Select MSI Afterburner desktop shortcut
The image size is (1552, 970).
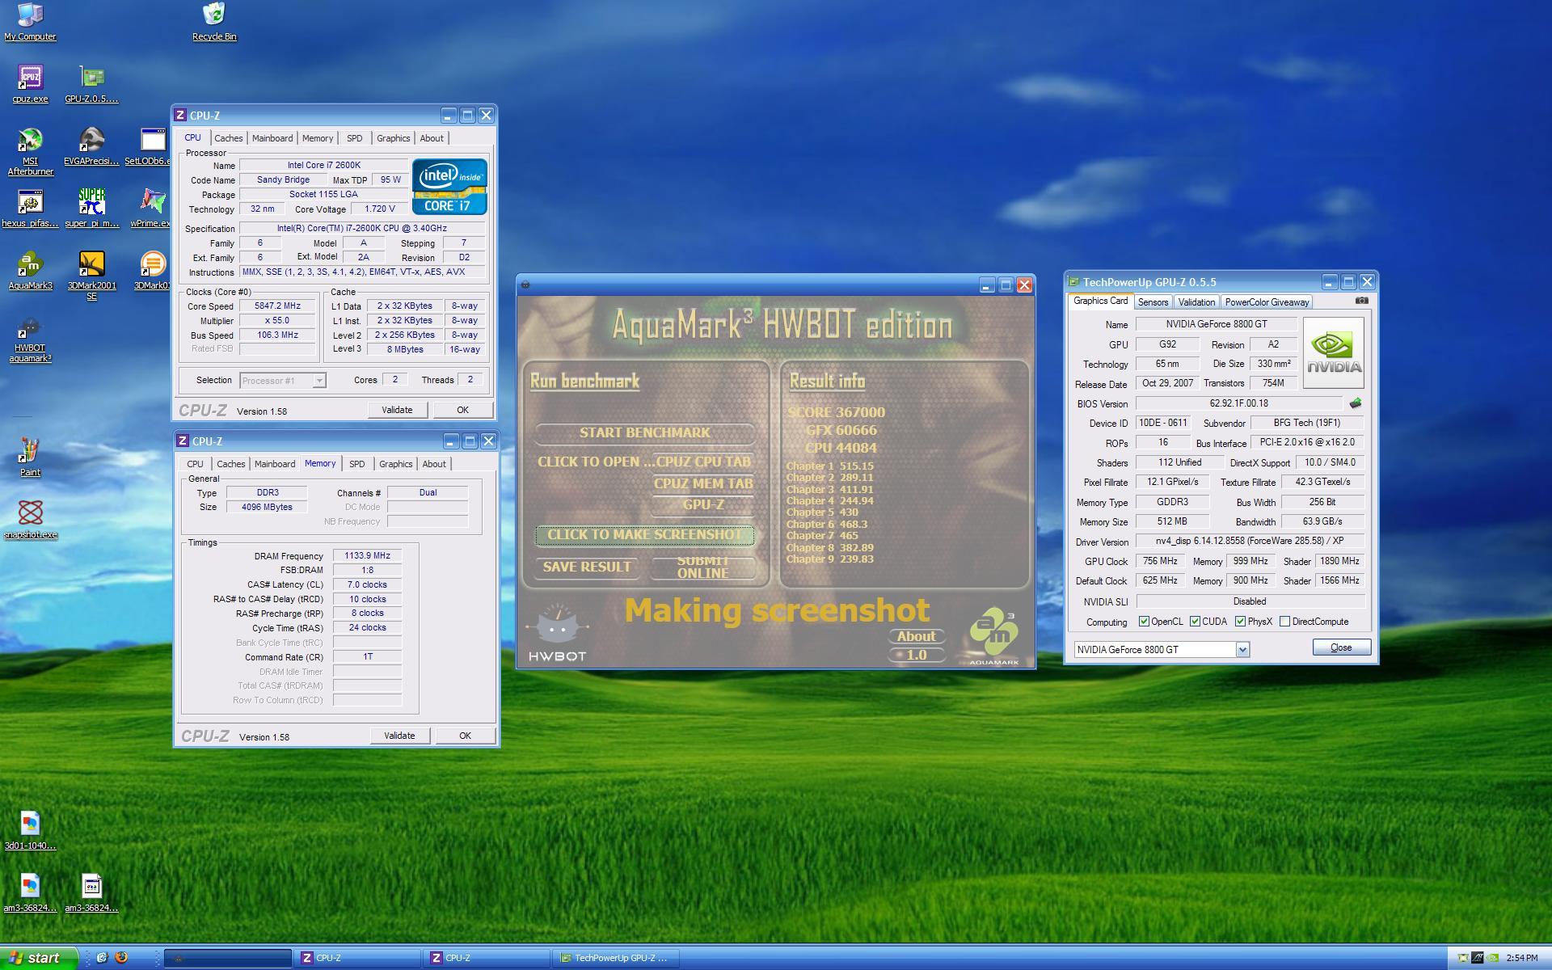click(x=30, y=152)
